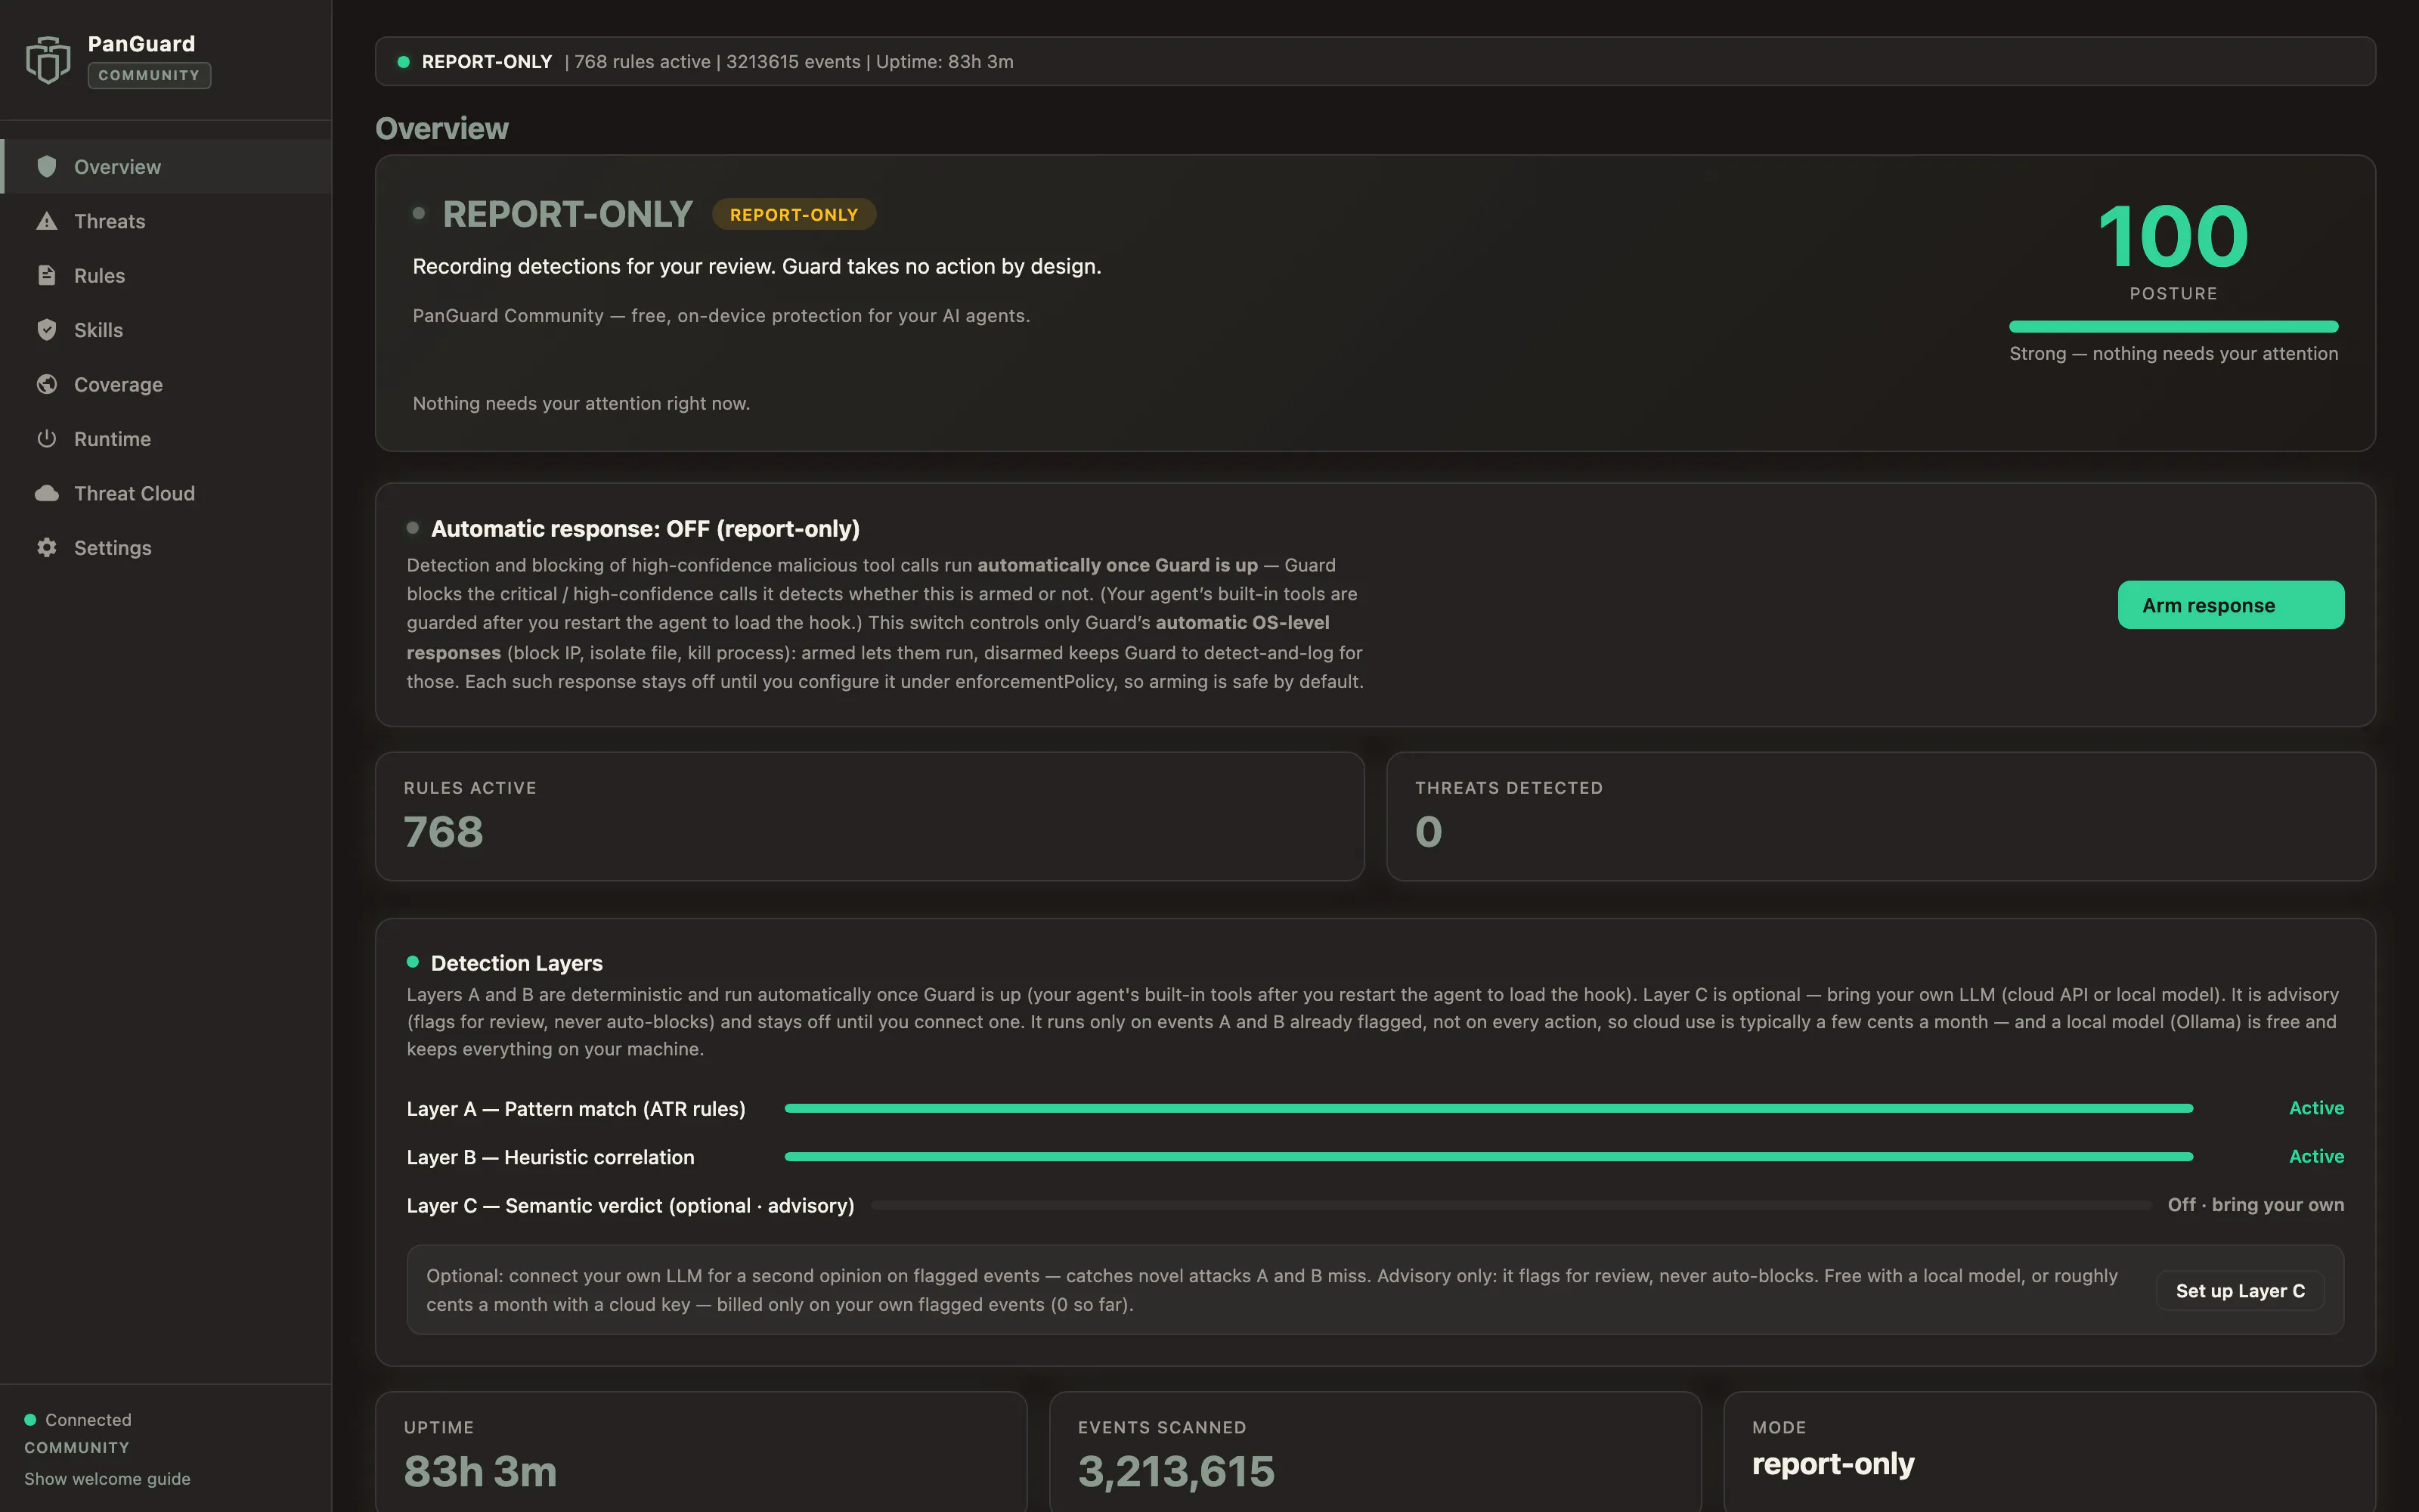Click the yellow REPORT-ONLY badge
The height and width of the screenshot is (1512, 2419).
coord(794,214)
